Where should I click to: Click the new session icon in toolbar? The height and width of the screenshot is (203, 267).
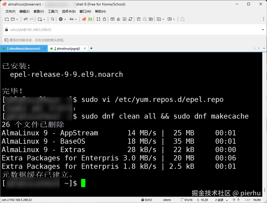click(7, 19)
